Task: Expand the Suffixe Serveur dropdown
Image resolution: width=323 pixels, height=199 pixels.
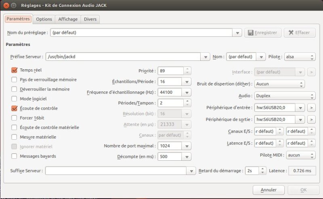Action: tap(191, 171)
